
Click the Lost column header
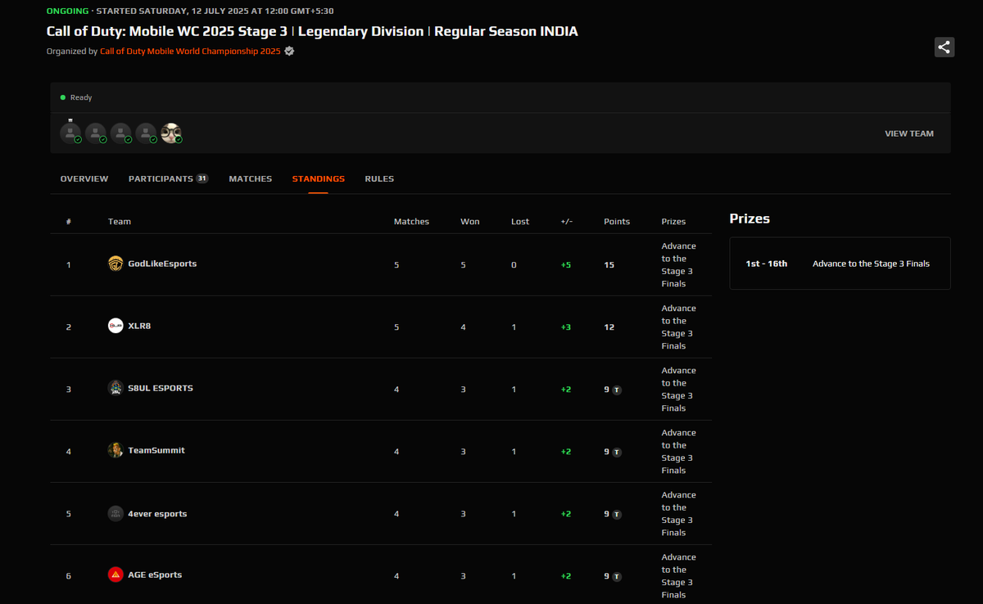520,222
